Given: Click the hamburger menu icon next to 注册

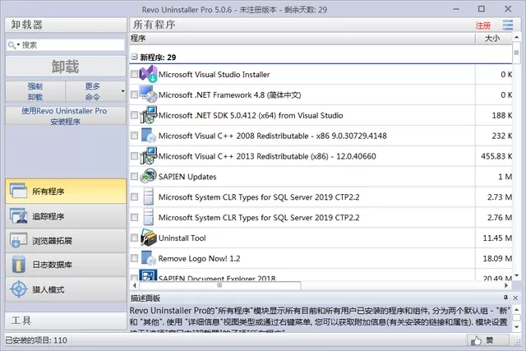Looking at the screenshot, I should 508,25.
